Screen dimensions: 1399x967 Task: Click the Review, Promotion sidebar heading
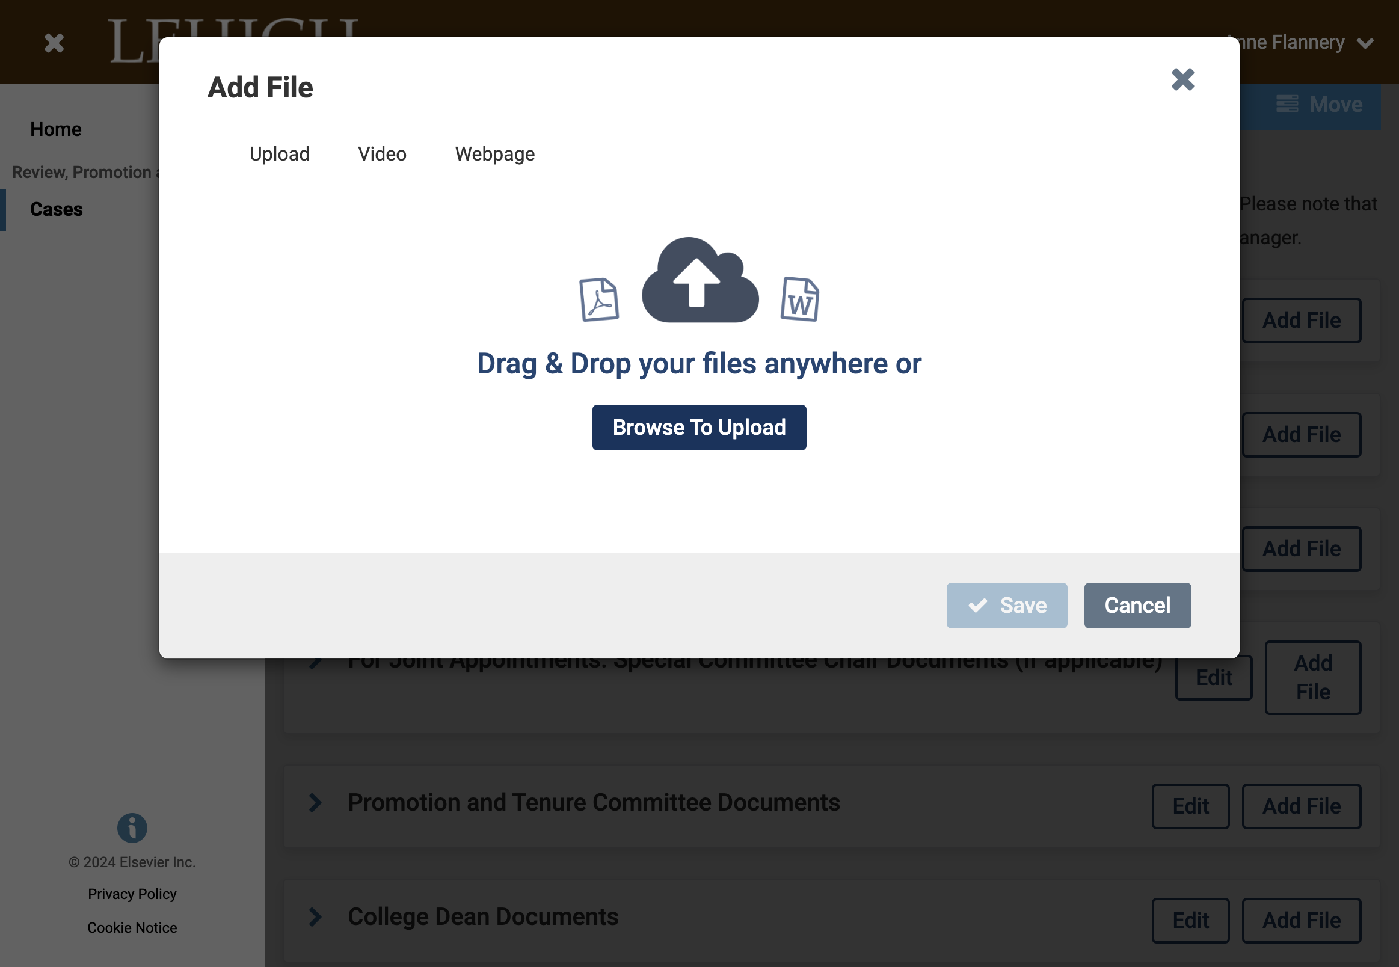(85, 172)
